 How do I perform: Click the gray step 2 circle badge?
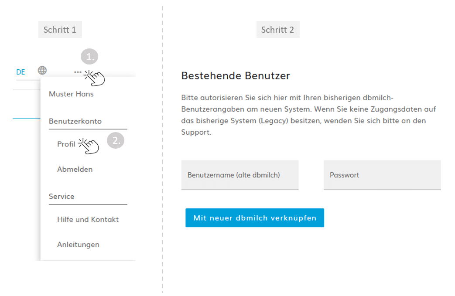coord(116,141)
